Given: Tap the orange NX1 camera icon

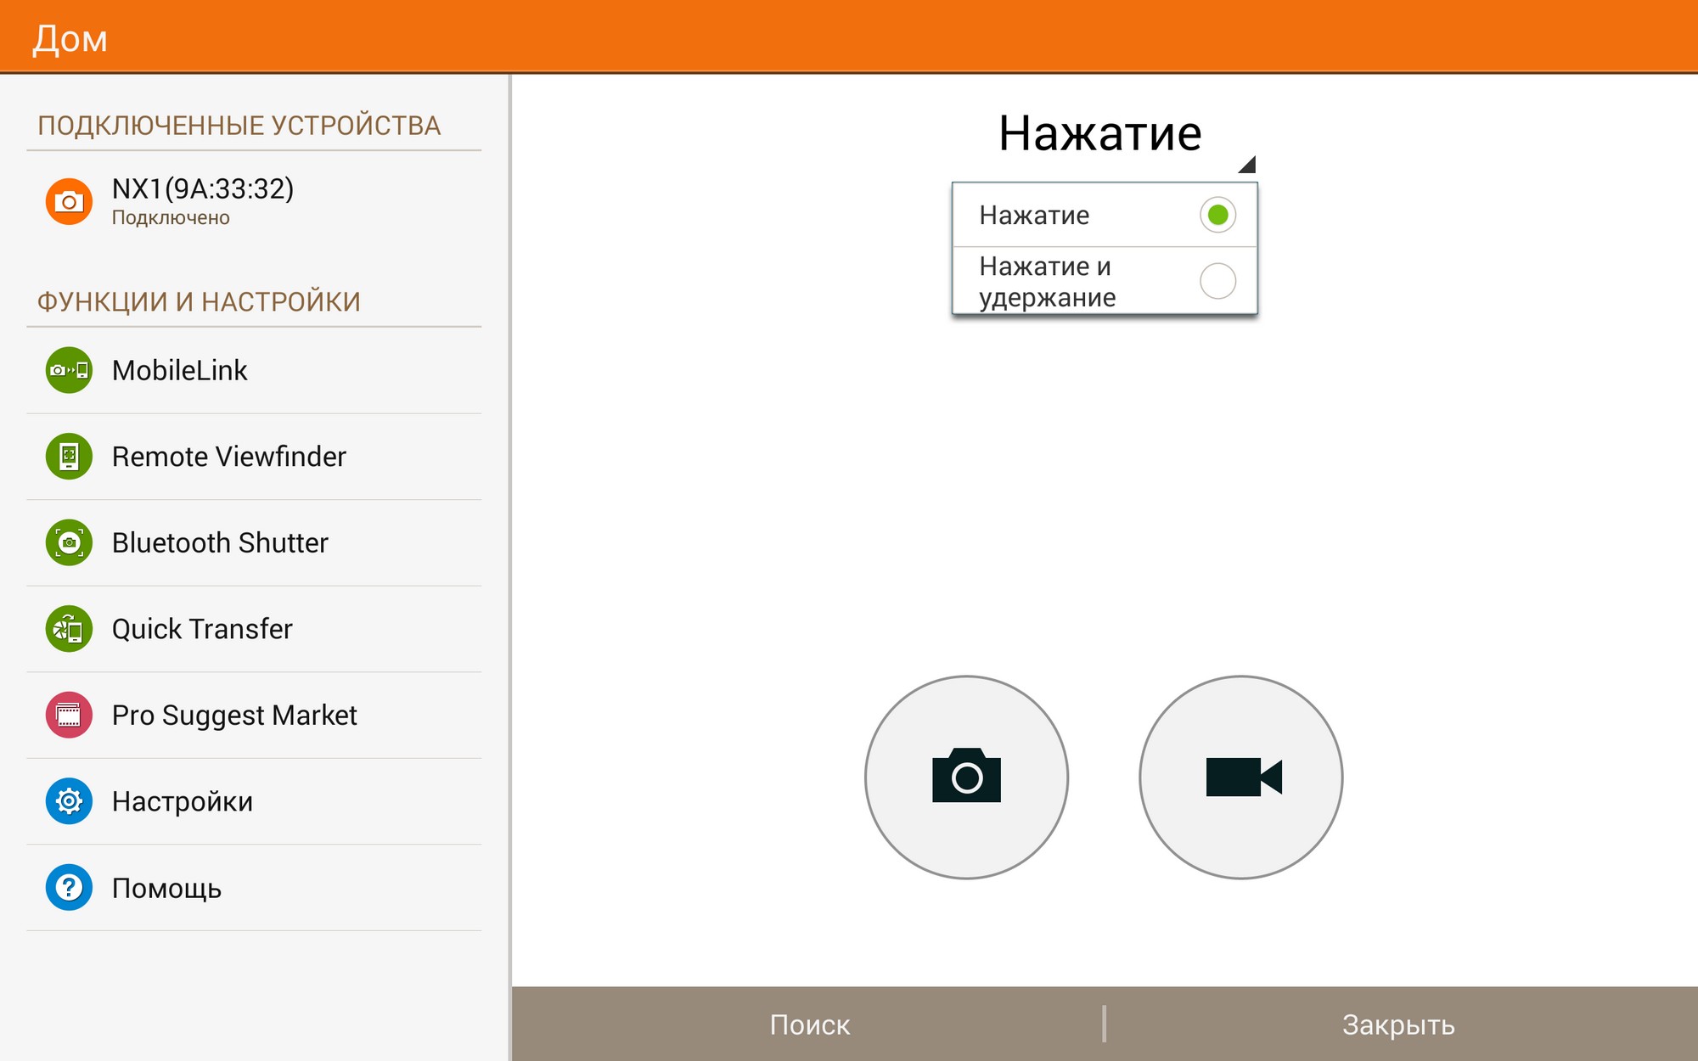Looking at the screenshot, I should (x=69, y=202).
